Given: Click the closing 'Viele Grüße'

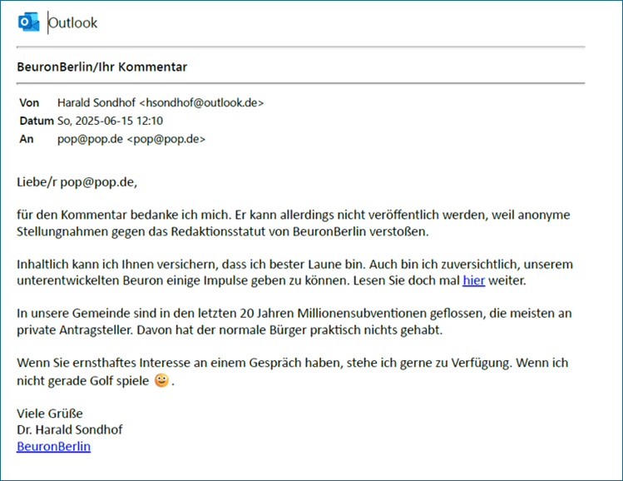Looking at the screenshot, I should coord(50,414).
